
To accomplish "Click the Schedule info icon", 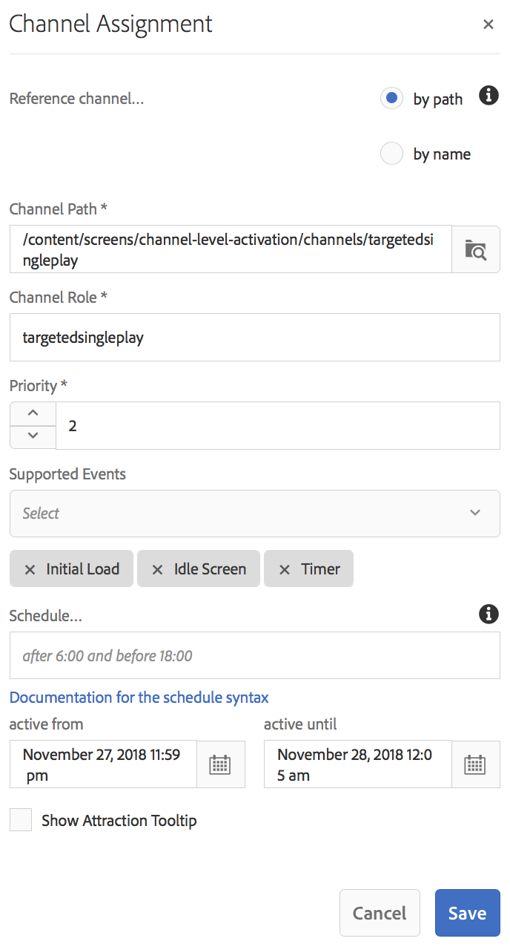I will [489, 614].
